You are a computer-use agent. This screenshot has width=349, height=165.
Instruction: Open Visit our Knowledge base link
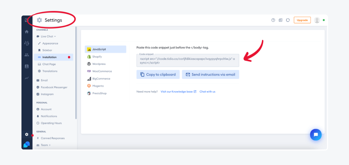point(177,92)
